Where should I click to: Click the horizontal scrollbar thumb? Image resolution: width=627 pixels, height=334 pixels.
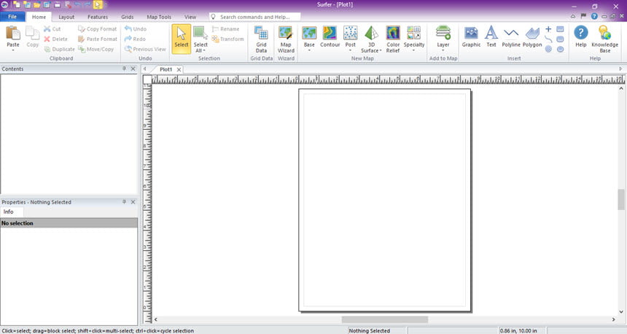385,319
